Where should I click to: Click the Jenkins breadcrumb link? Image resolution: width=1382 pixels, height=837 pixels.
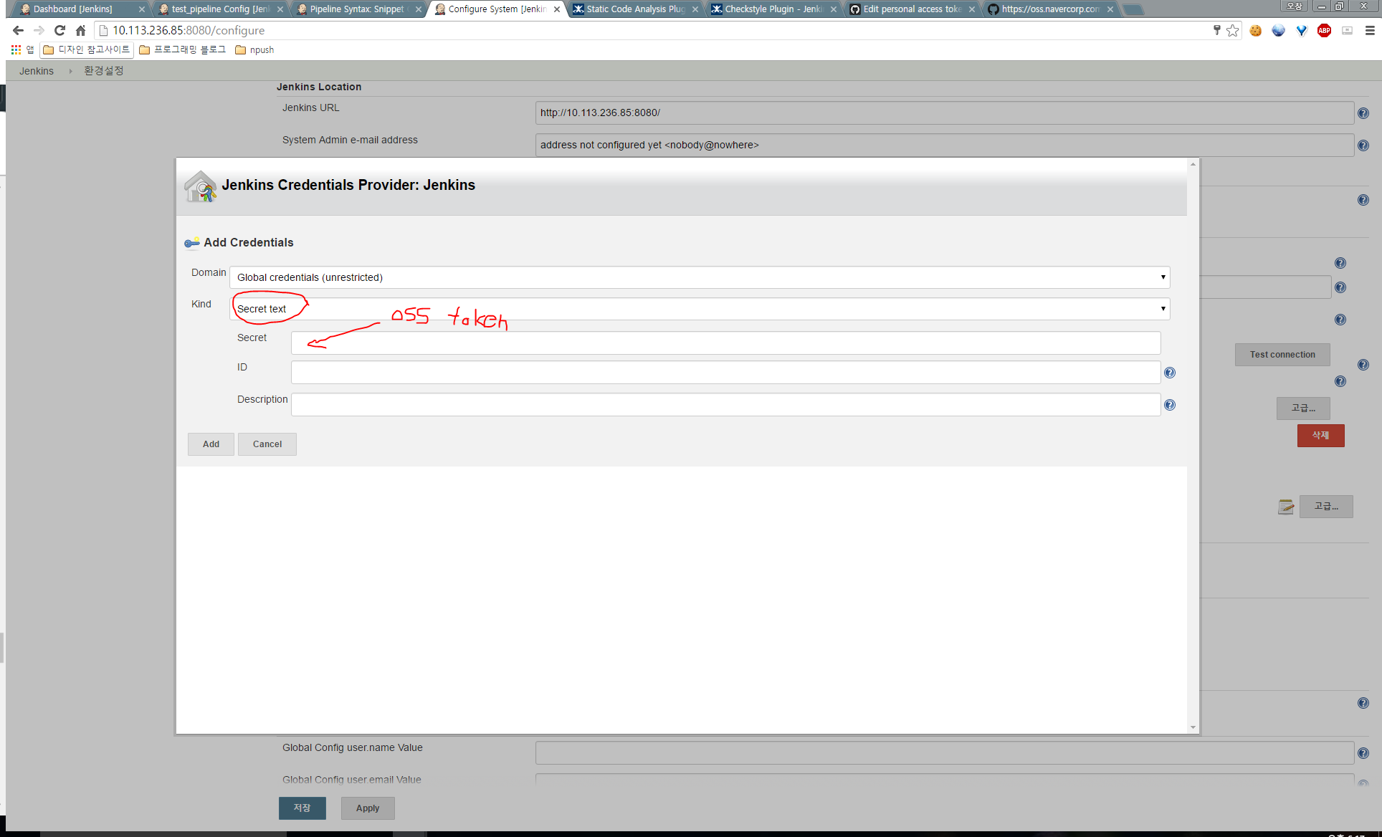37,71
